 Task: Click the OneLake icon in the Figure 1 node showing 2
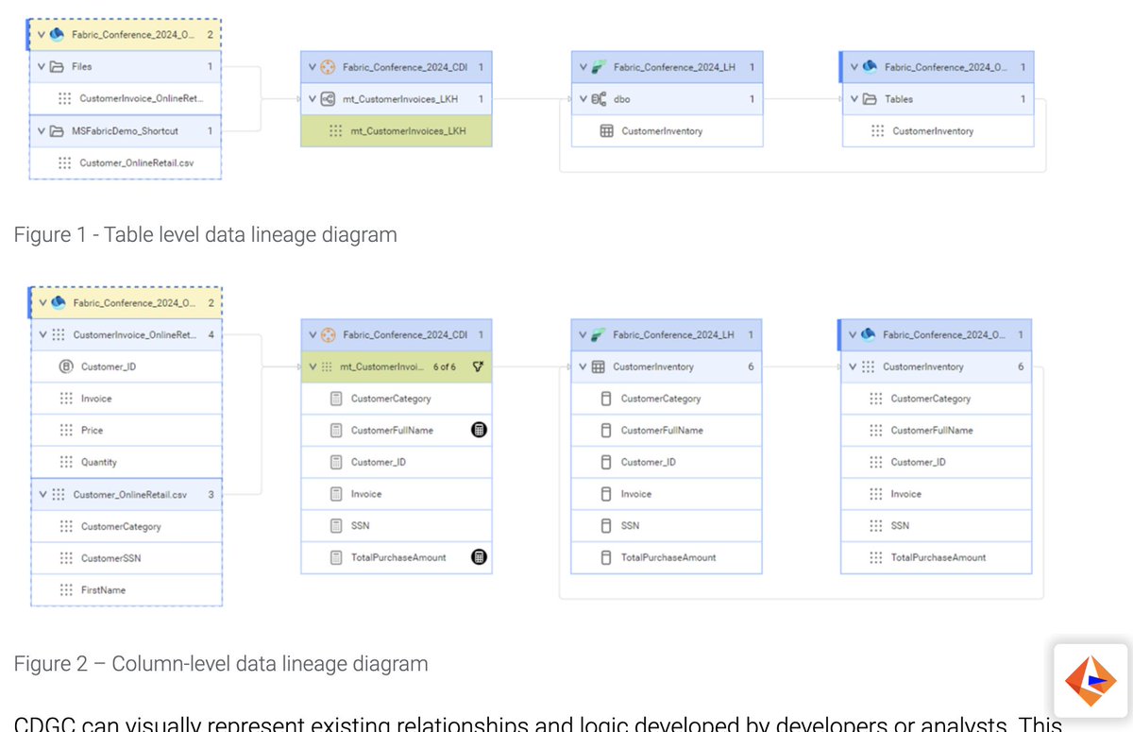(57, 35)
